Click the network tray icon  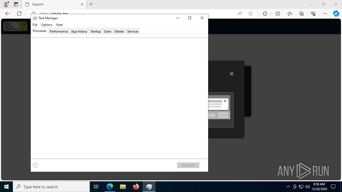(301, 187)
